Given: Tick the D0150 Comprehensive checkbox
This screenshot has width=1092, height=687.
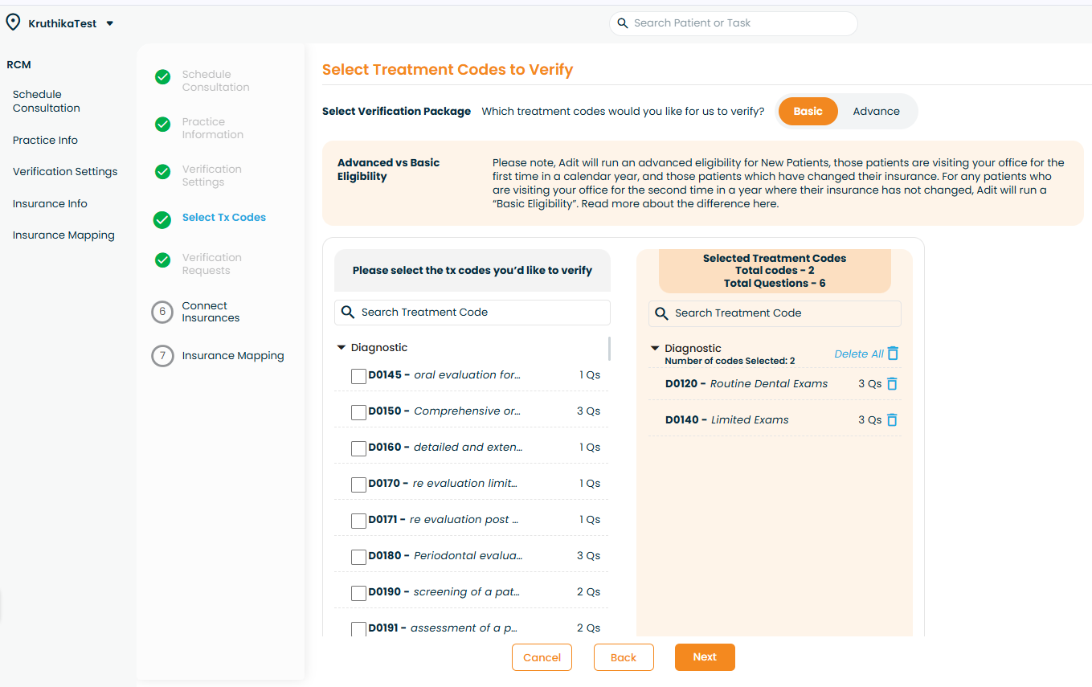Looking at the screenshot, I should click(359, 412).
